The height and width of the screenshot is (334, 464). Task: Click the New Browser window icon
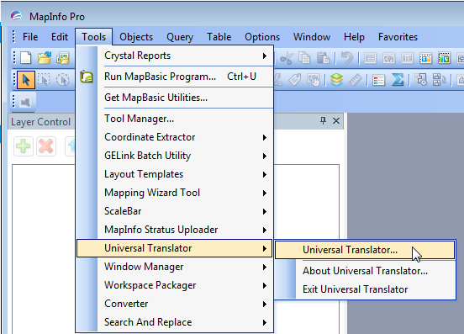[370, 58]
